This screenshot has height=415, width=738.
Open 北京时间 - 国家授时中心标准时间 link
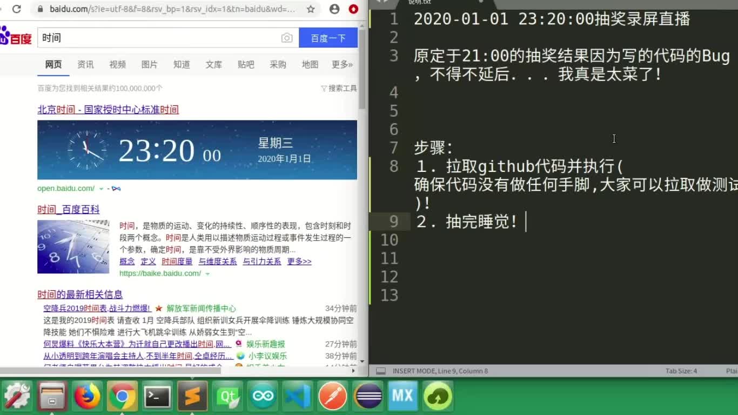108,110
